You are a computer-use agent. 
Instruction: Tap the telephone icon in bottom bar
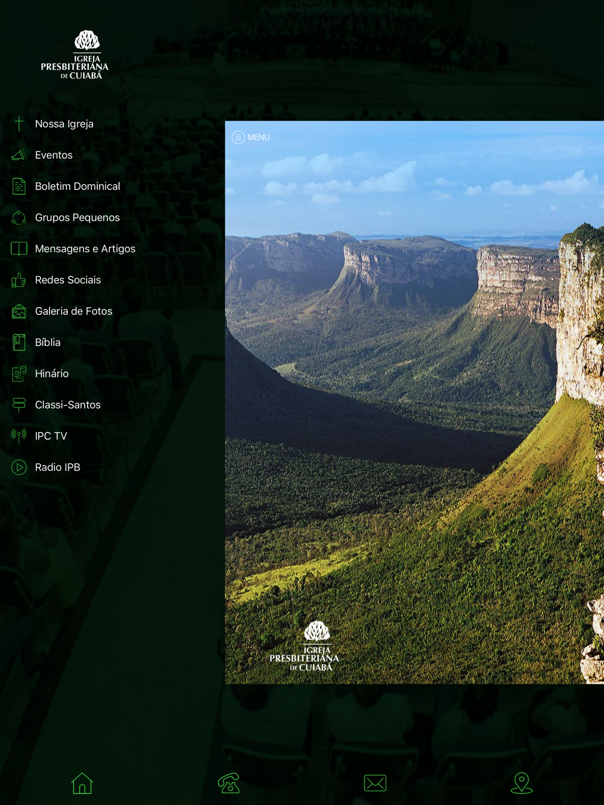[x=229, y=783]
